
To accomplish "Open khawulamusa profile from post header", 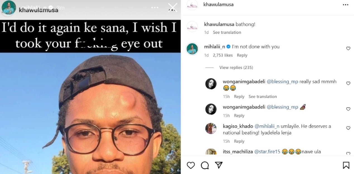I will 219,4.
